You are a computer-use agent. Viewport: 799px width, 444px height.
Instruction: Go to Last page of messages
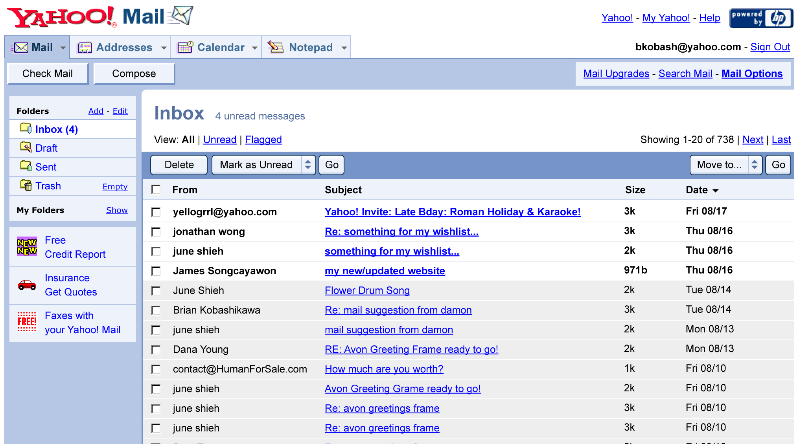tap(781, 139)
